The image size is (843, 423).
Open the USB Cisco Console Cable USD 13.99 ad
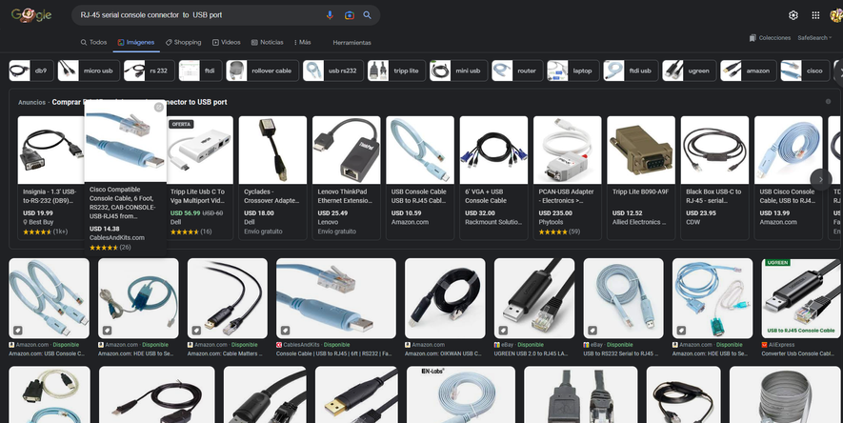click(788, 177)
